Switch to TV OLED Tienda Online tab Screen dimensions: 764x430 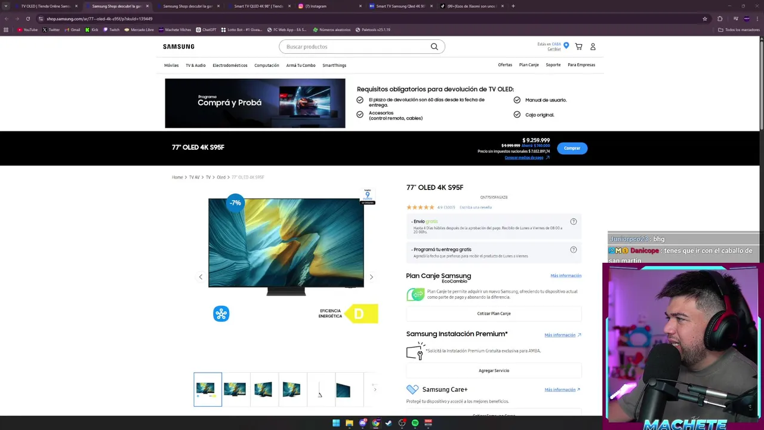pos(46,6)
